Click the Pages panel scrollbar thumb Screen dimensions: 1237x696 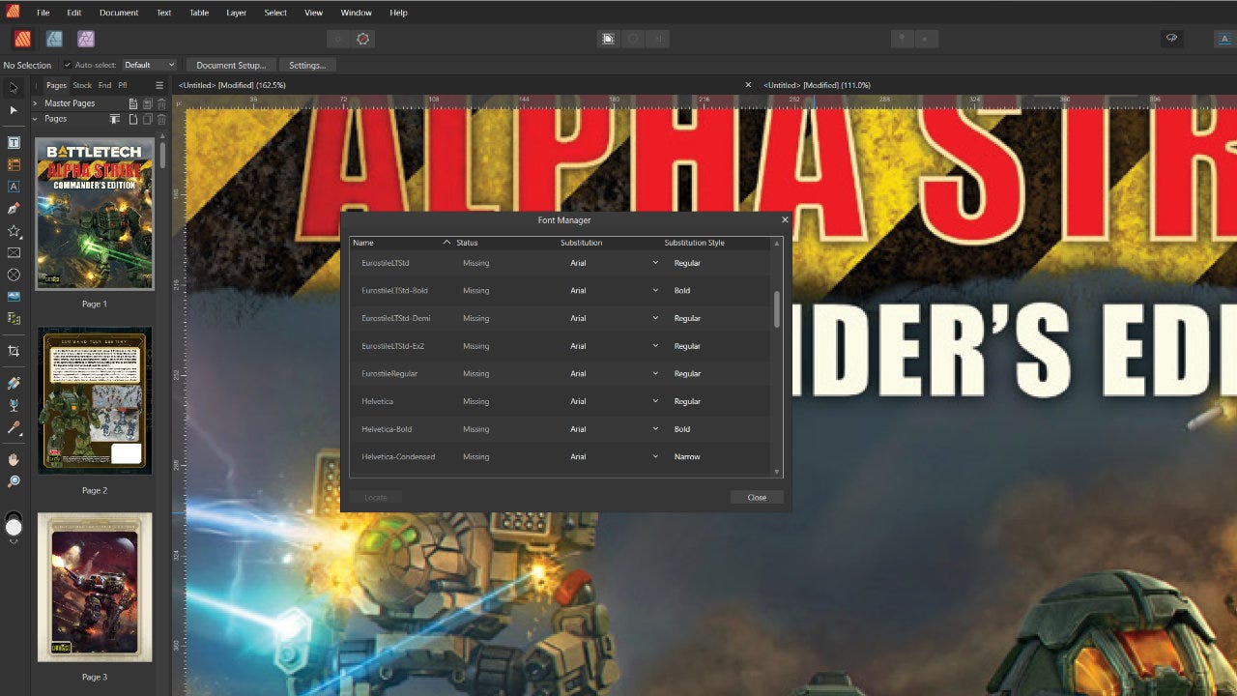point(163,155)
